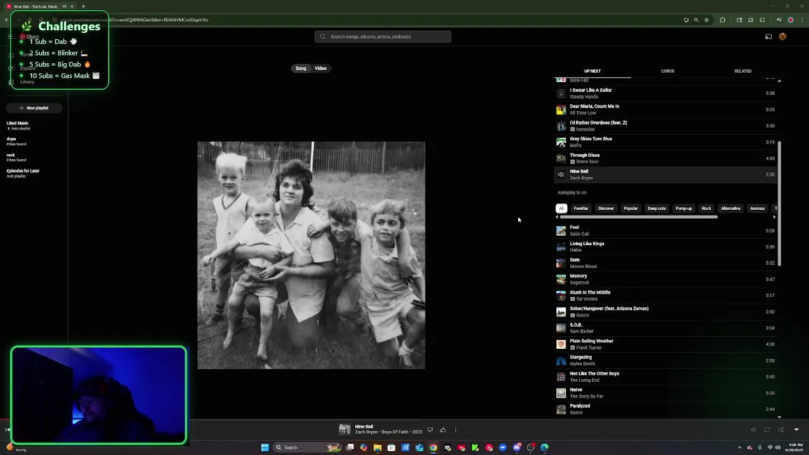Open the RELATED tab
Screen dimensions: 809x455
click(743, 71)
